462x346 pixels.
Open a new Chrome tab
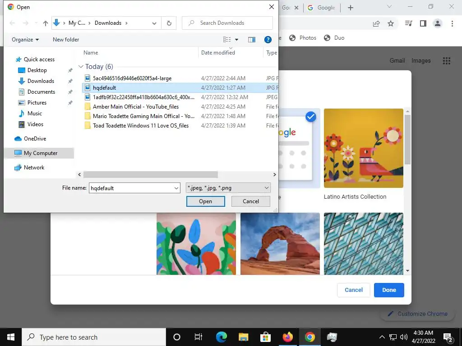[350, 8]
